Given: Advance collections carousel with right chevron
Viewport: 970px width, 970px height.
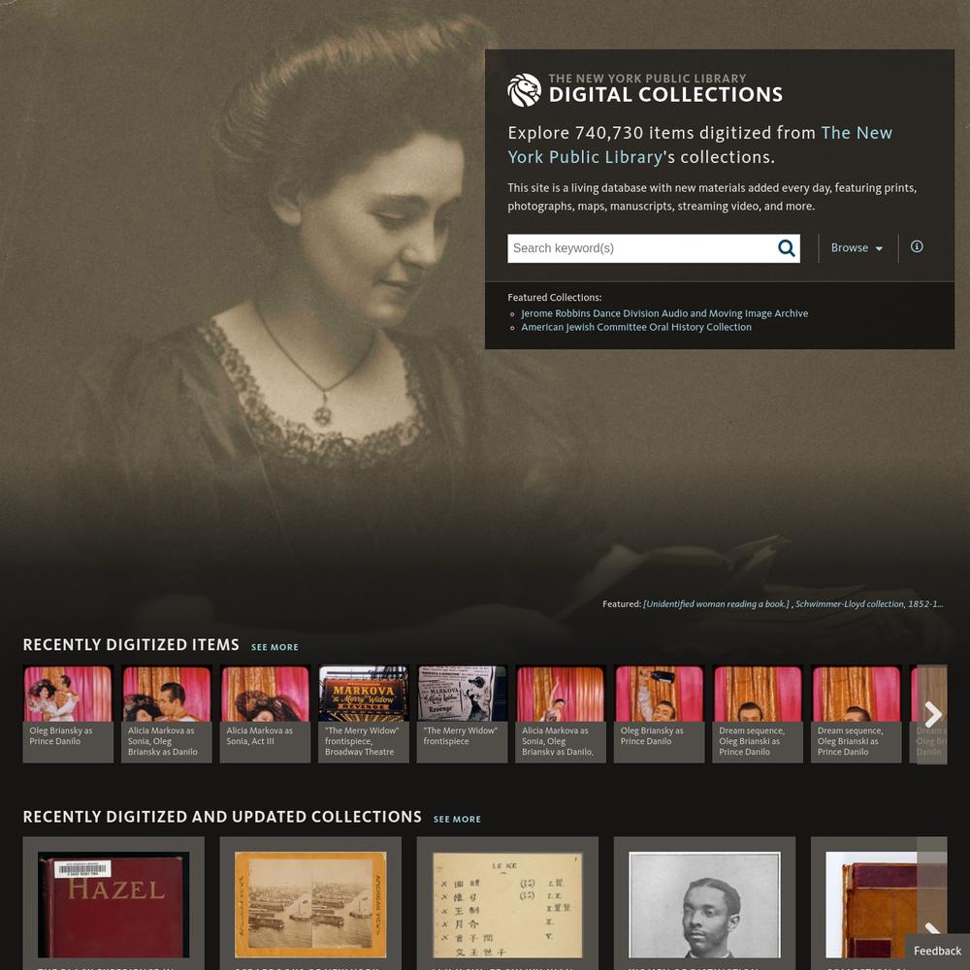Looking at the screenshot, I should coord(932,928).
